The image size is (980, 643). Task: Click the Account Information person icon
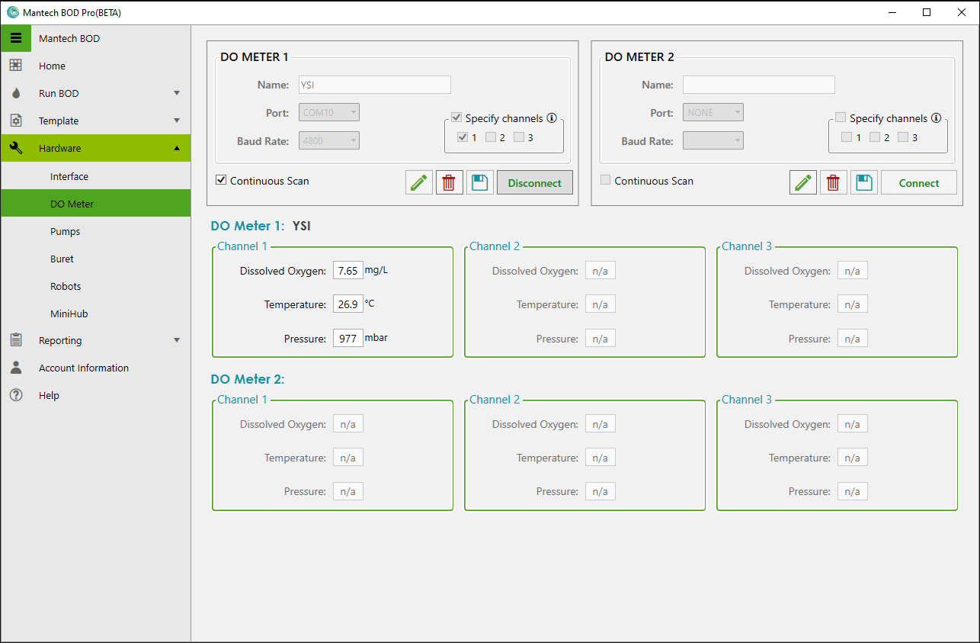coord(16,368)
